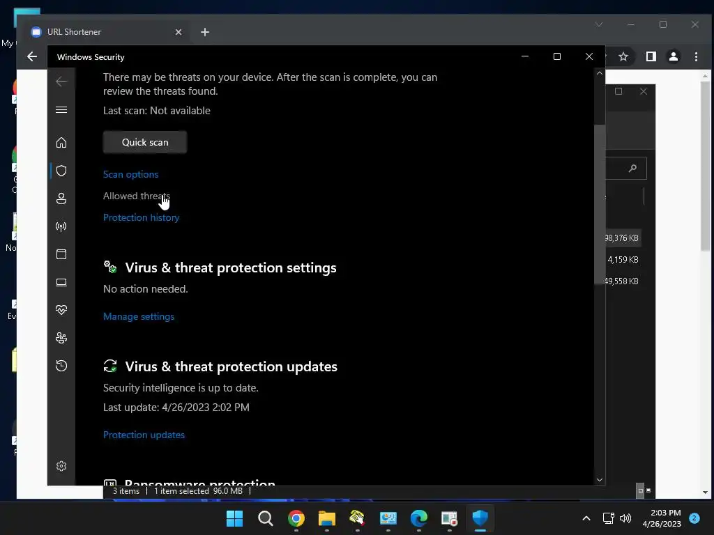Open the Allowed threats link
714x535 pixels.
tap(136, 196)
